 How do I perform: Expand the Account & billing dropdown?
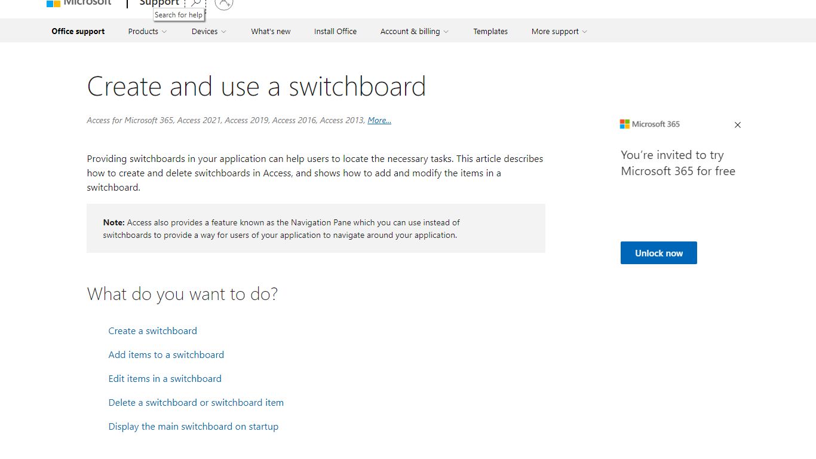(415, 31)
